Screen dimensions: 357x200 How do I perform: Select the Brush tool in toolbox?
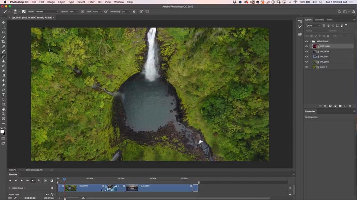pyautogui.click(x=4, y=56)
